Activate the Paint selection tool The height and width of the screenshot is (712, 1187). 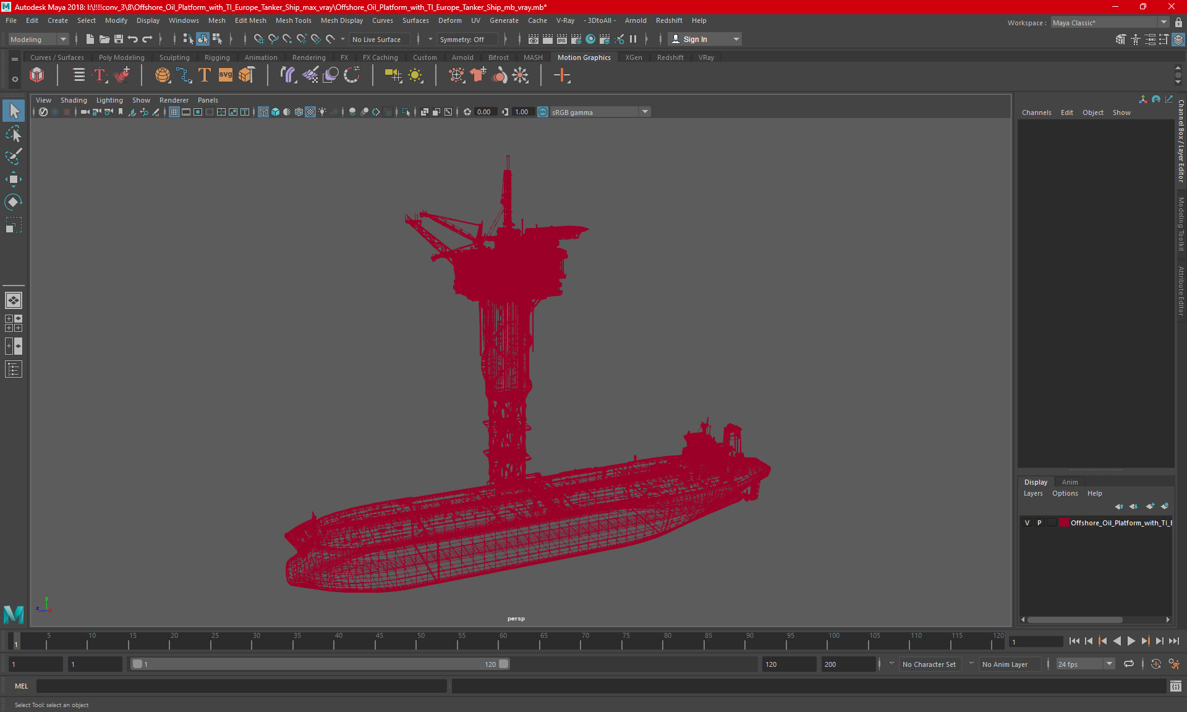coord(14,156)
